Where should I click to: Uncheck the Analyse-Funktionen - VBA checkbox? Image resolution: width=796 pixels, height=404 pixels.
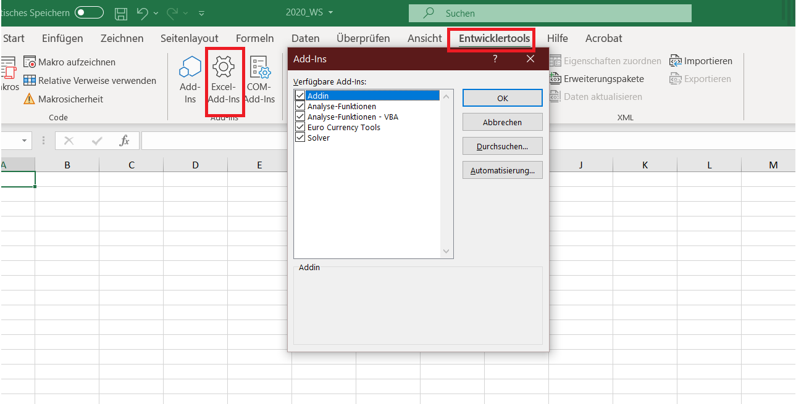click(x=300, y=117)
